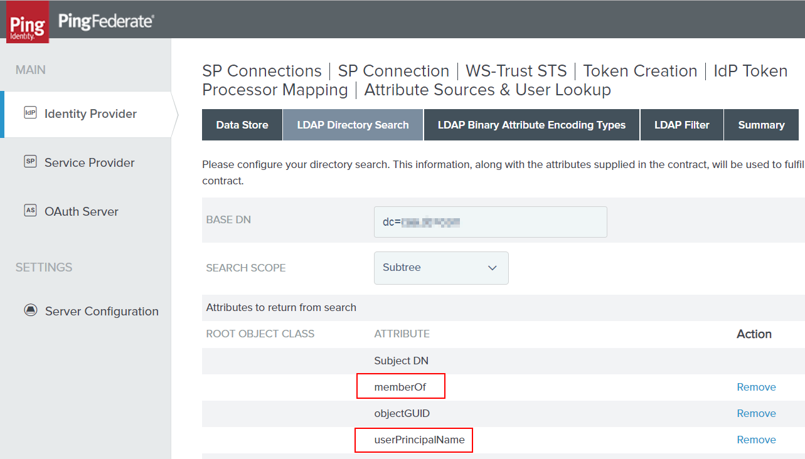Screen dimensions: 805x459
Task: Click the BASE DN label
Action: coord(228,220)
